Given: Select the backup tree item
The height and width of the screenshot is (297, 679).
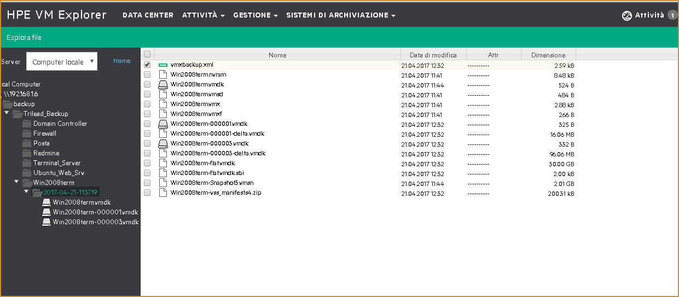Looking at the screenshot, I should click(x=24, y=104).
